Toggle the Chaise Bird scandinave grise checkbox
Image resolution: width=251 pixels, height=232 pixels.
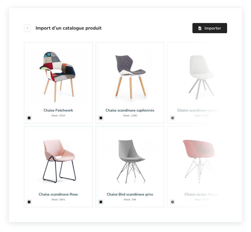click(x=101, y=202)
